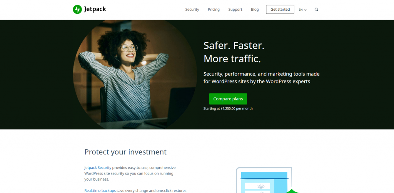Expand the EN language selector
394x193 pixels.
click(302, 10)
